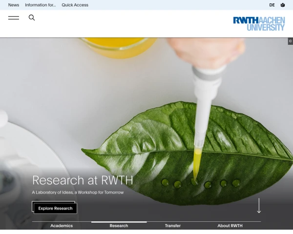Expand Quick Access menu
The image size is (293, 234).
pyautogui.click(x=75, y=5)
